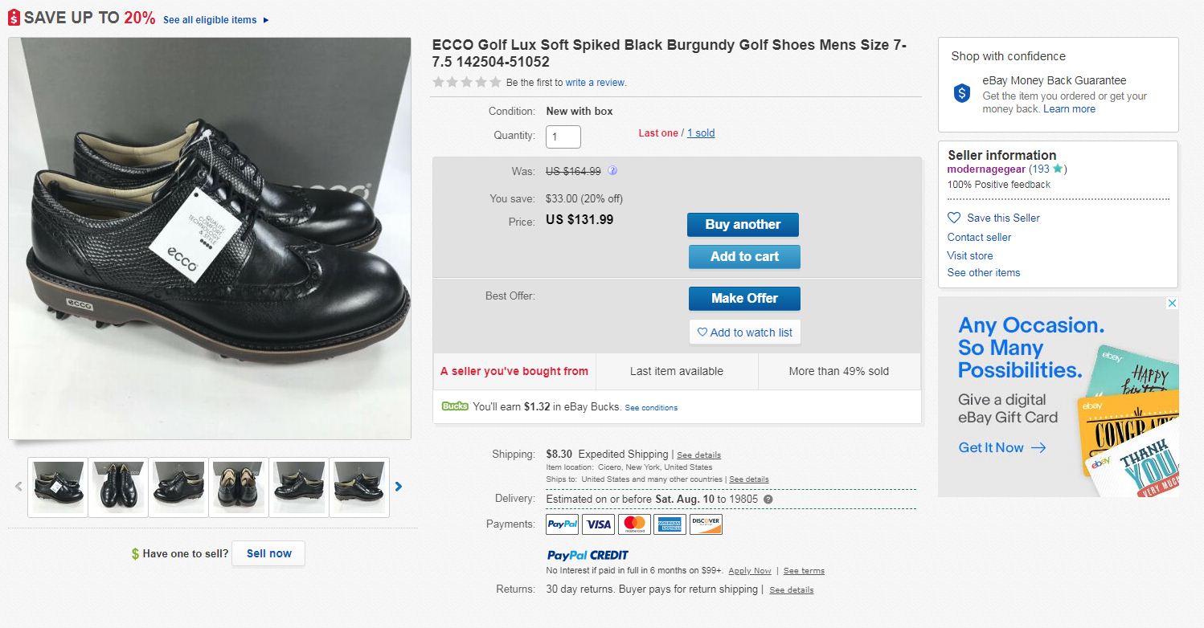Toggle Add to watch list

coord(744,332)
